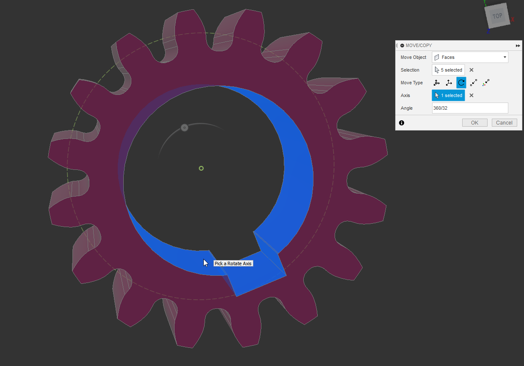Activate the 5 selected Selection picker

click(x=448, y=70)
